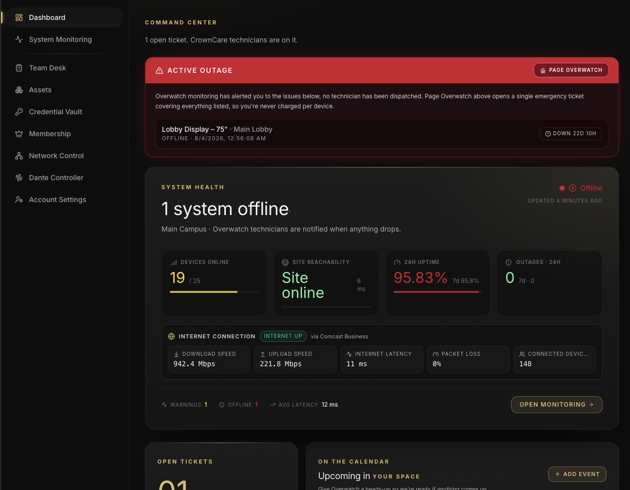Go to Dante Controller page
The image size is (630, 490).
[x=64, y=178]
